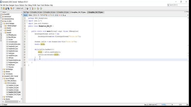Open the Window menu

point(47,5)
